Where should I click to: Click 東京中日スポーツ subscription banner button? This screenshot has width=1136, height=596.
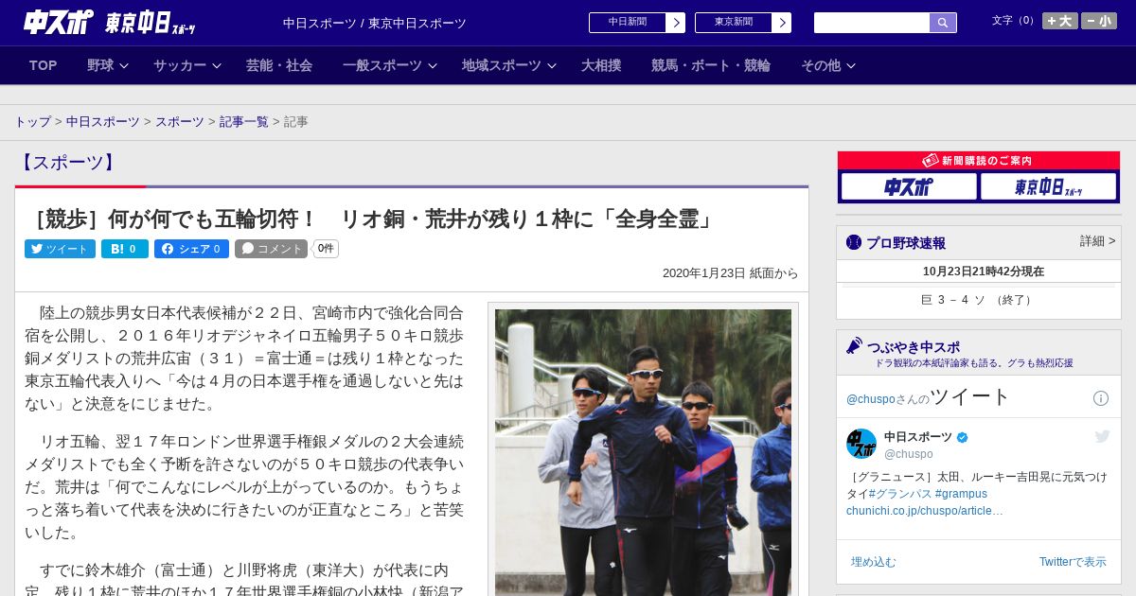coord(1048,186)
